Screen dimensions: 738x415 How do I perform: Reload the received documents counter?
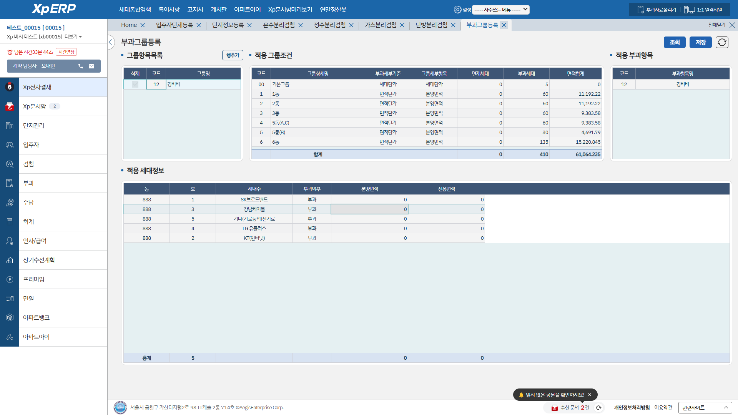(598, 408)
